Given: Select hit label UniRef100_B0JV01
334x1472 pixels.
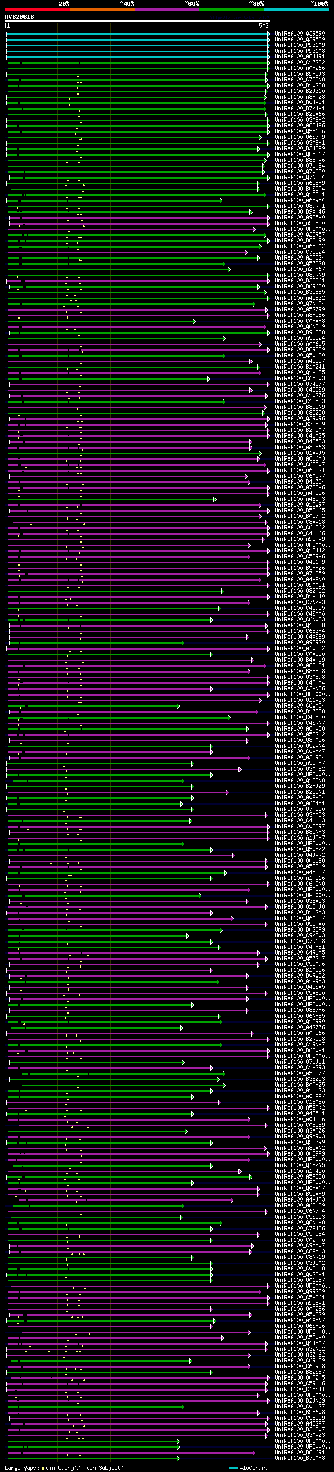Looking at the screenshot, I should (300, 103).
